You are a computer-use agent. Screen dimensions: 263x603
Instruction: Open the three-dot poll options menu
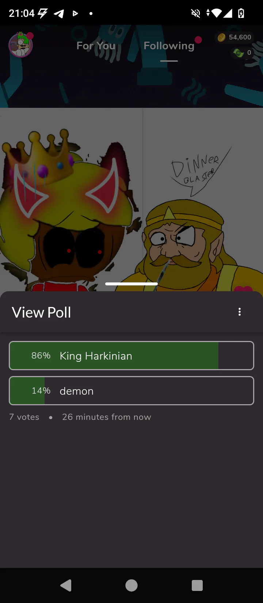click(x=240, y=312)
